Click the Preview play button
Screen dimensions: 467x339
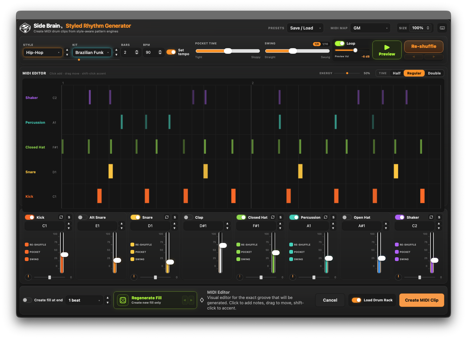tap(387, 50)
